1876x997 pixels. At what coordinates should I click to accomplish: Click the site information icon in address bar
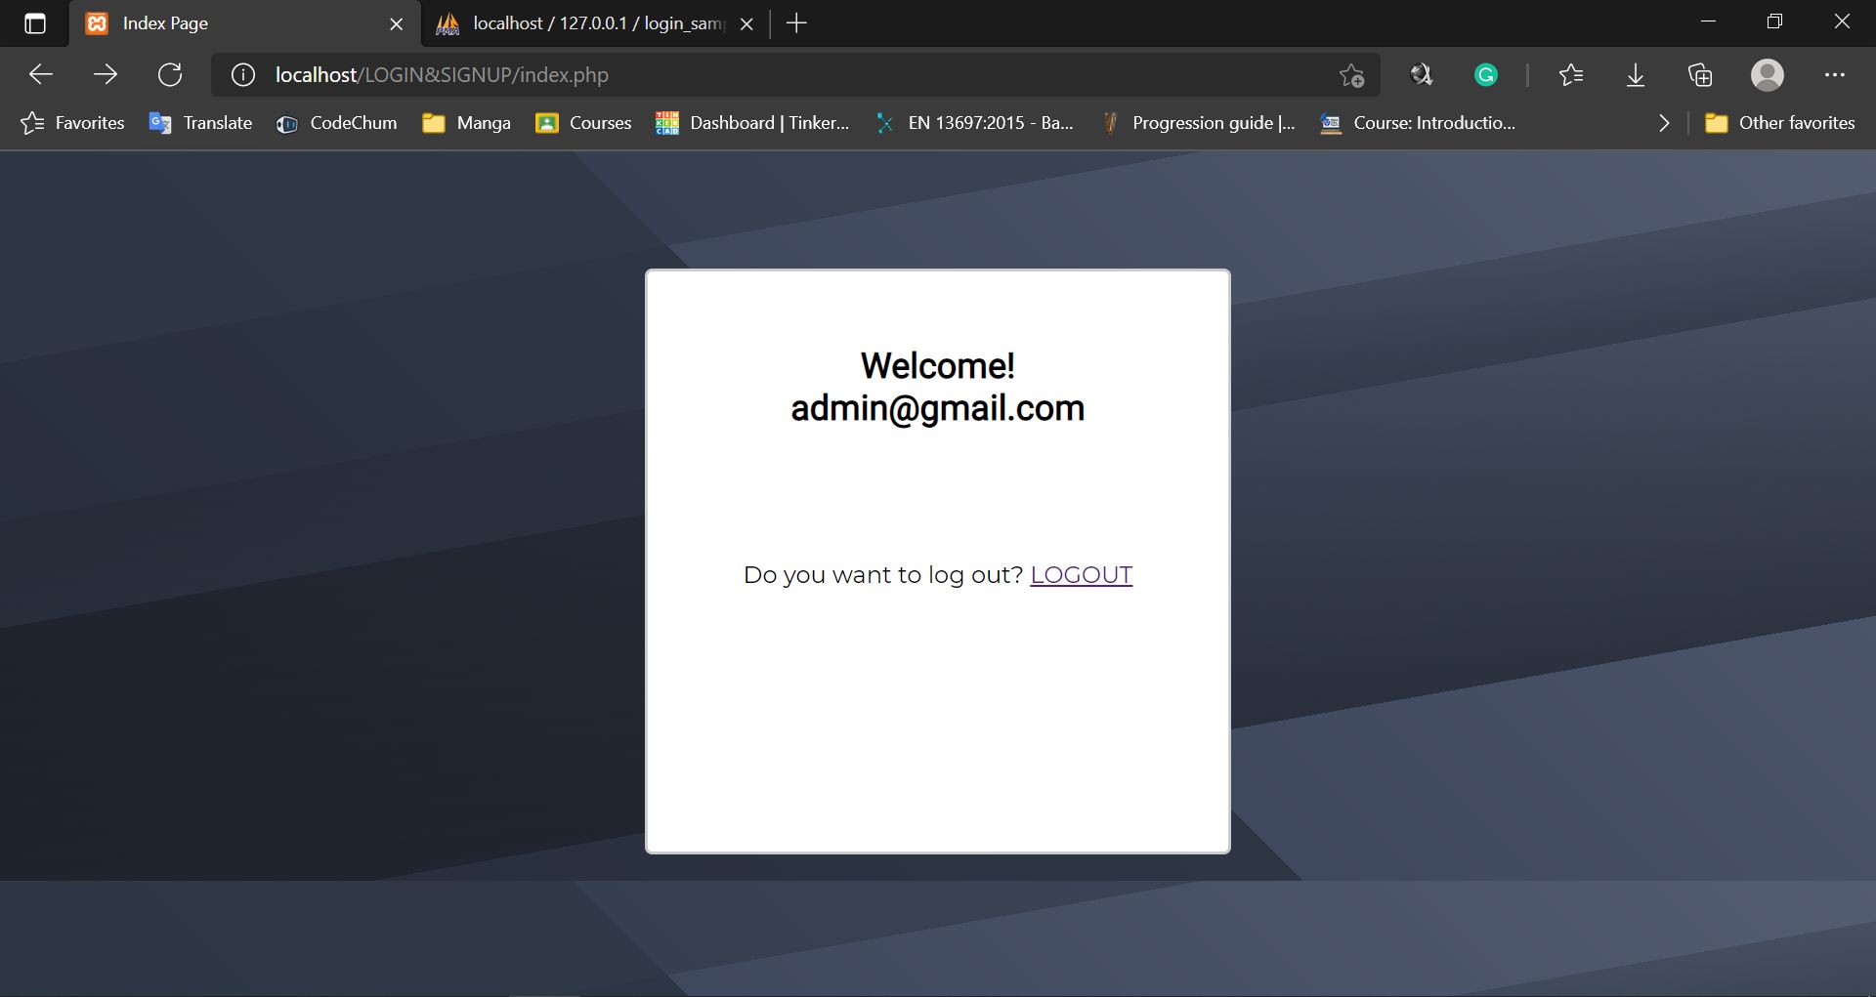[x=241, y=74]
